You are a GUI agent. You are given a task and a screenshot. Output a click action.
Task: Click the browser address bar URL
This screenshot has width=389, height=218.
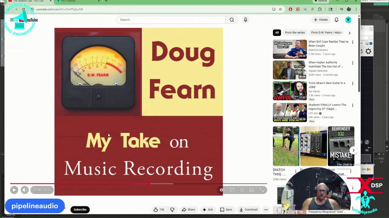[x=60, y=9]
